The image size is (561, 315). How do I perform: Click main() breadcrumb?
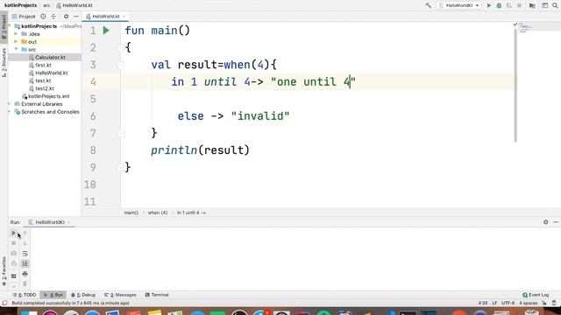point(131,213)
